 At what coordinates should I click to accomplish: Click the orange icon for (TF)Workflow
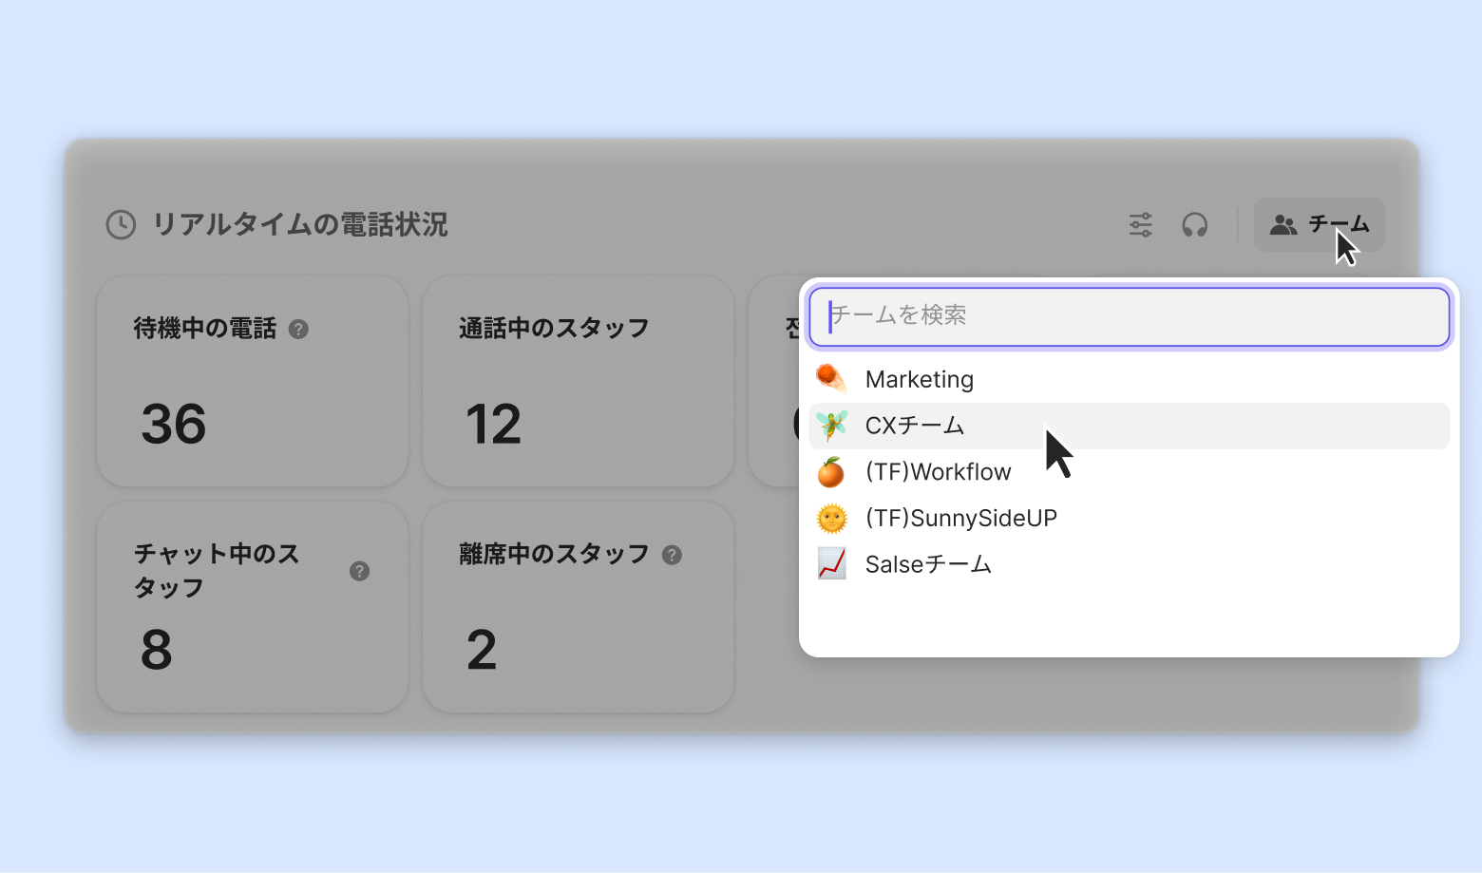[x=831, y=472]
